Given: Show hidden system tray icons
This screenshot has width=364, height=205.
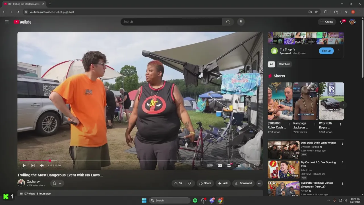Looking at the screenshot, I should click(x=328, y=200).
